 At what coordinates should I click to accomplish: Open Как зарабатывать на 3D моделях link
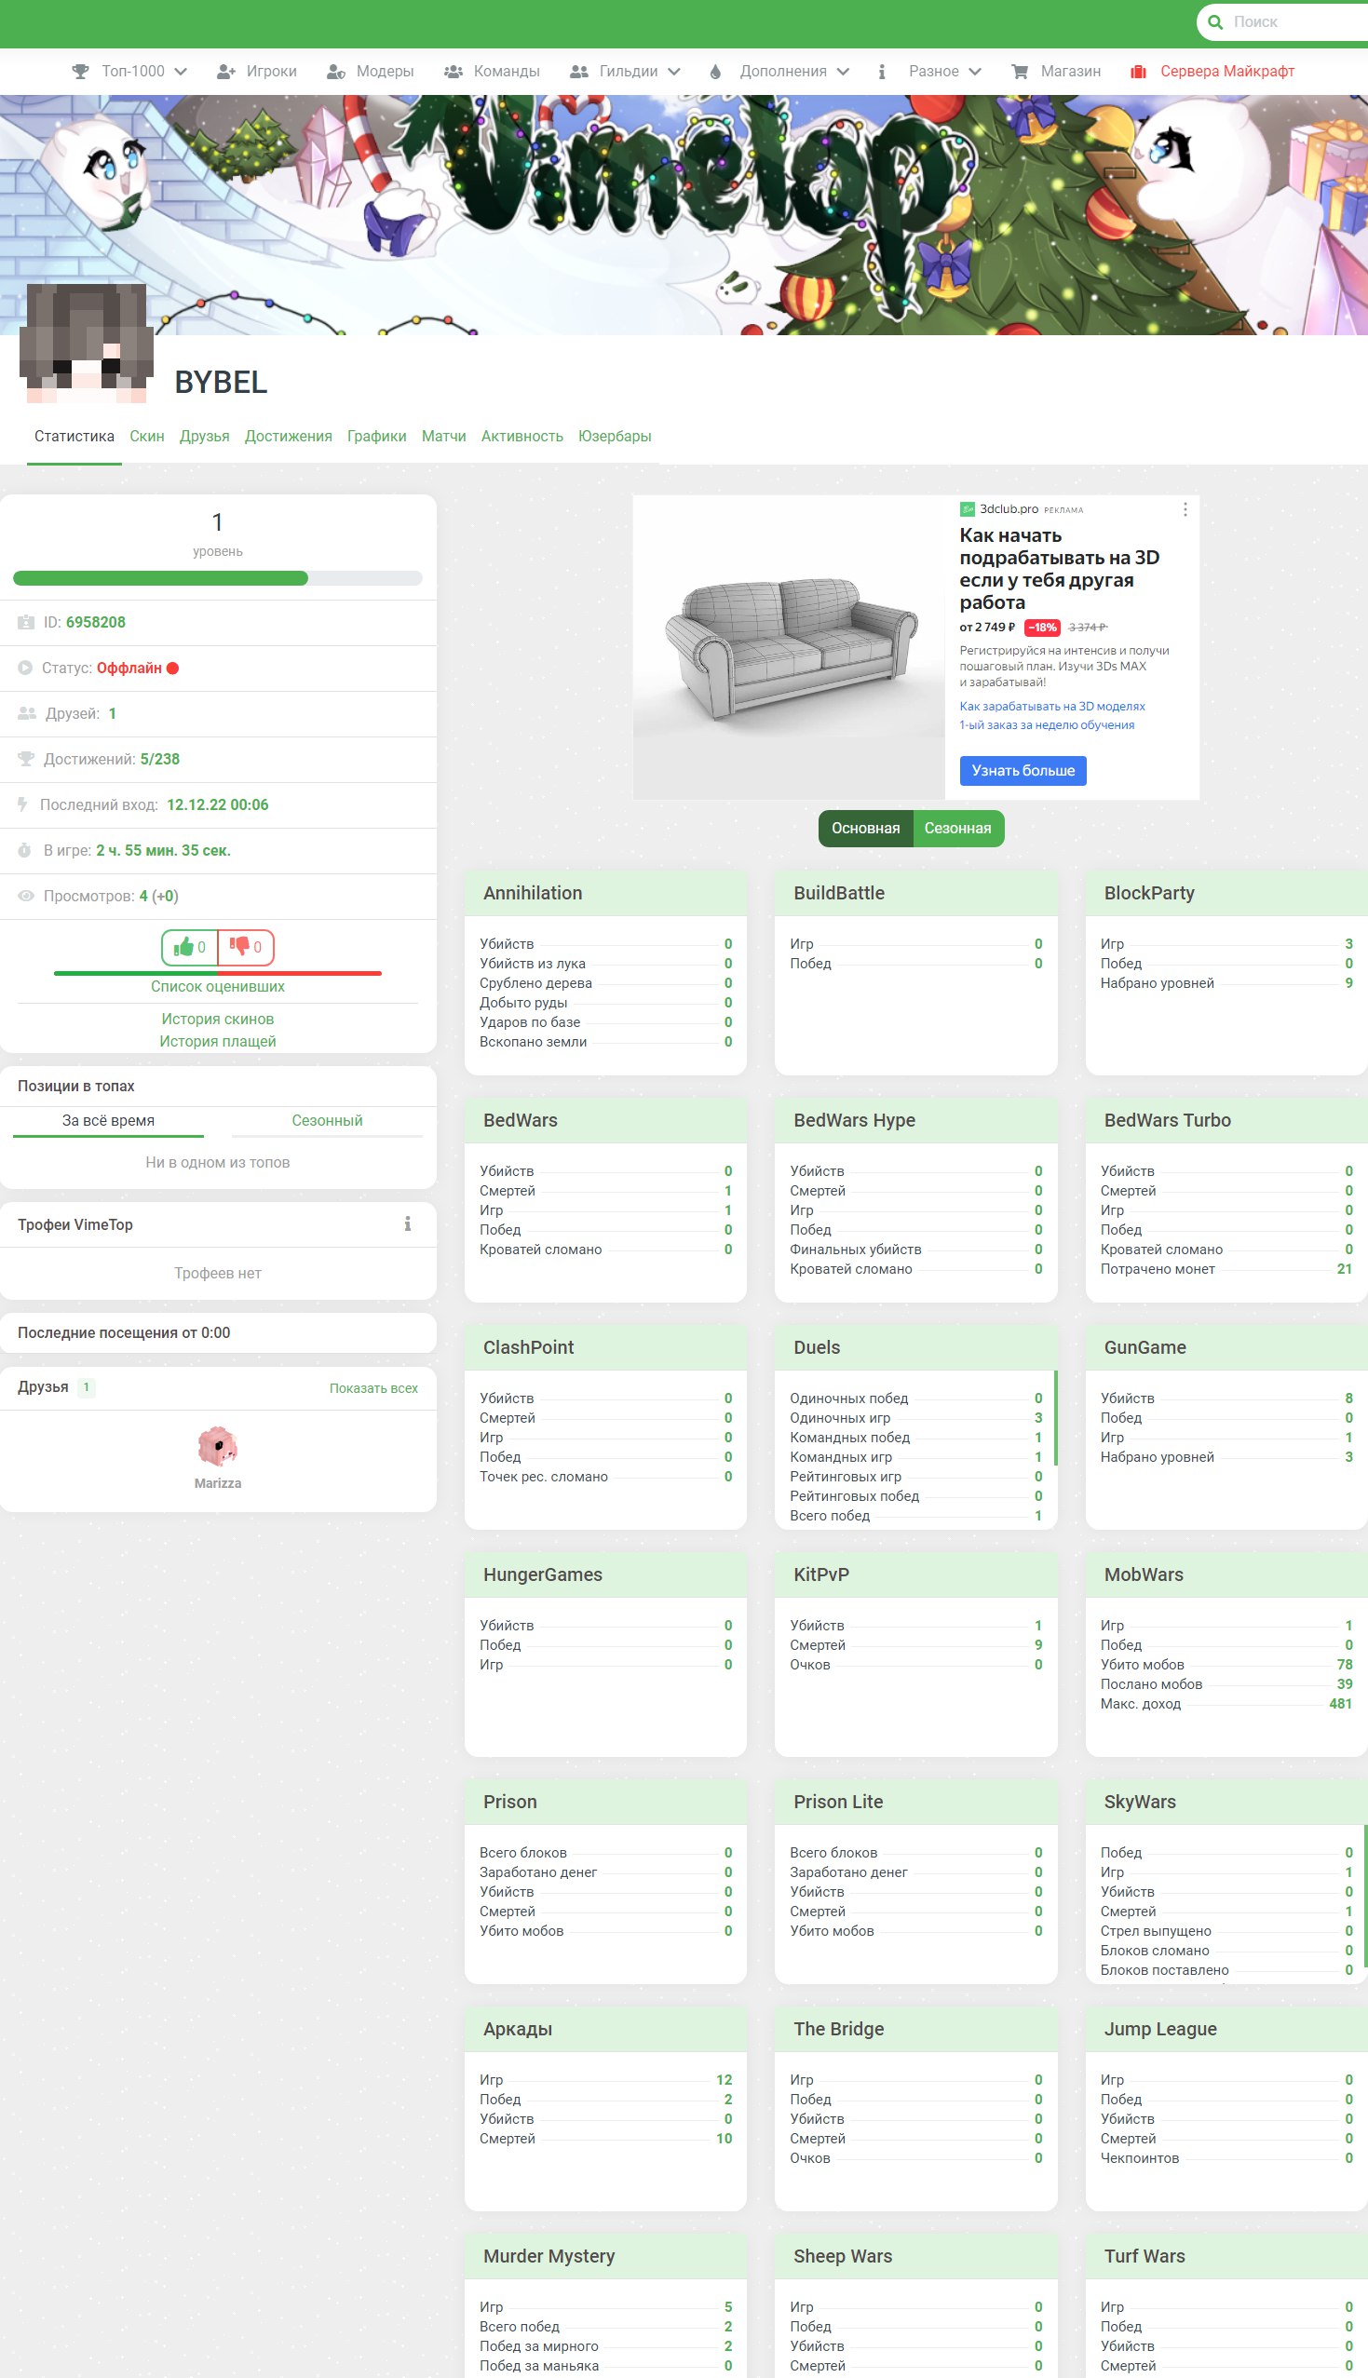click(x=1051, y=707)
